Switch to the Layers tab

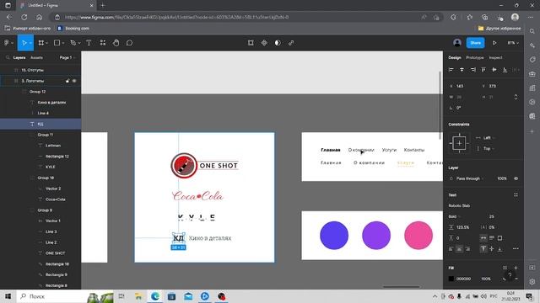click(x=19, y=58)
